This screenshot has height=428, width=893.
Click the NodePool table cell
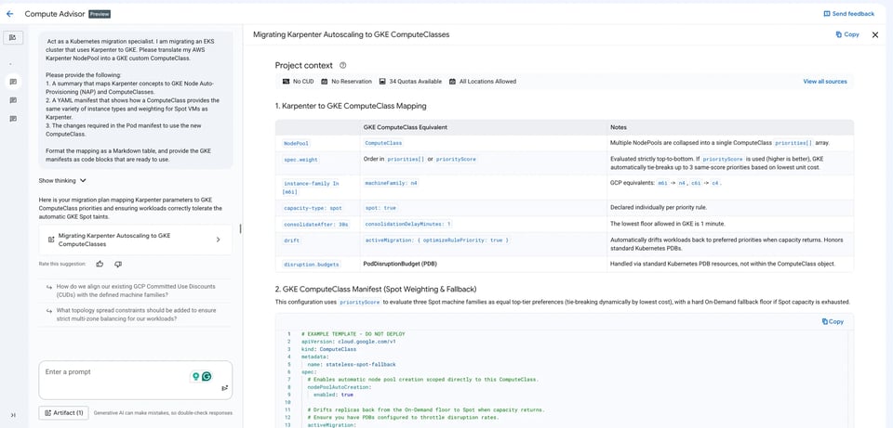[x=319, y=143]
